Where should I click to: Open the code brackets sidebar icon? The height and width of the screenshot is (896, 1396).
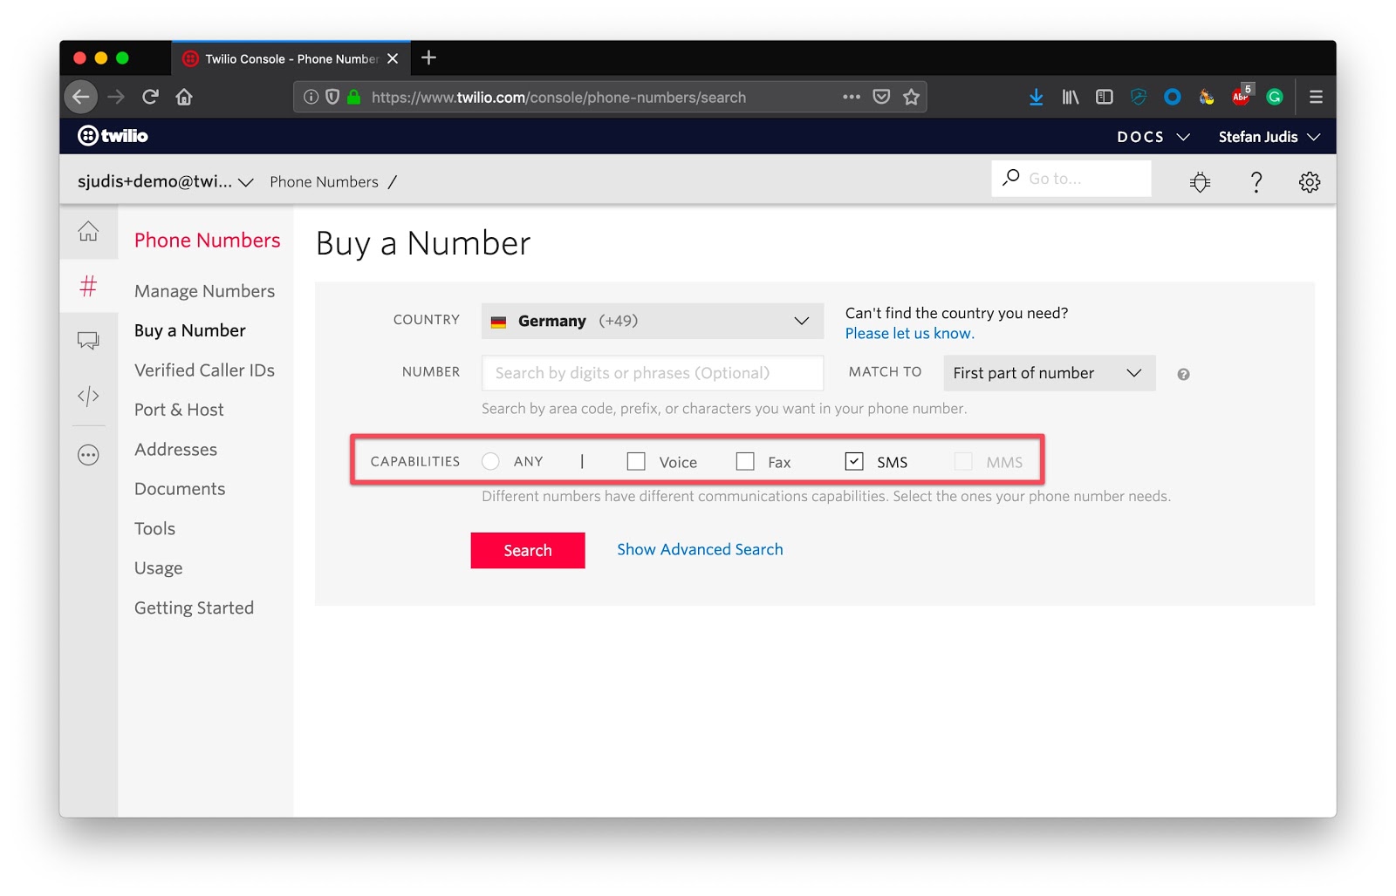coord(88,396)
